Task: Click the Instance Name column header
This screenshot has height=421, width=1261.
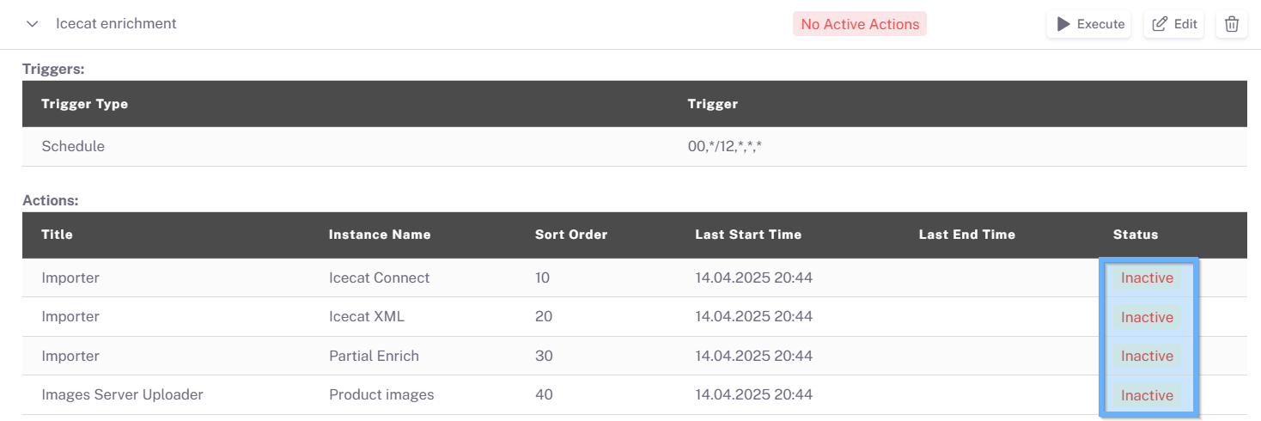Action: tap(380, 235)
